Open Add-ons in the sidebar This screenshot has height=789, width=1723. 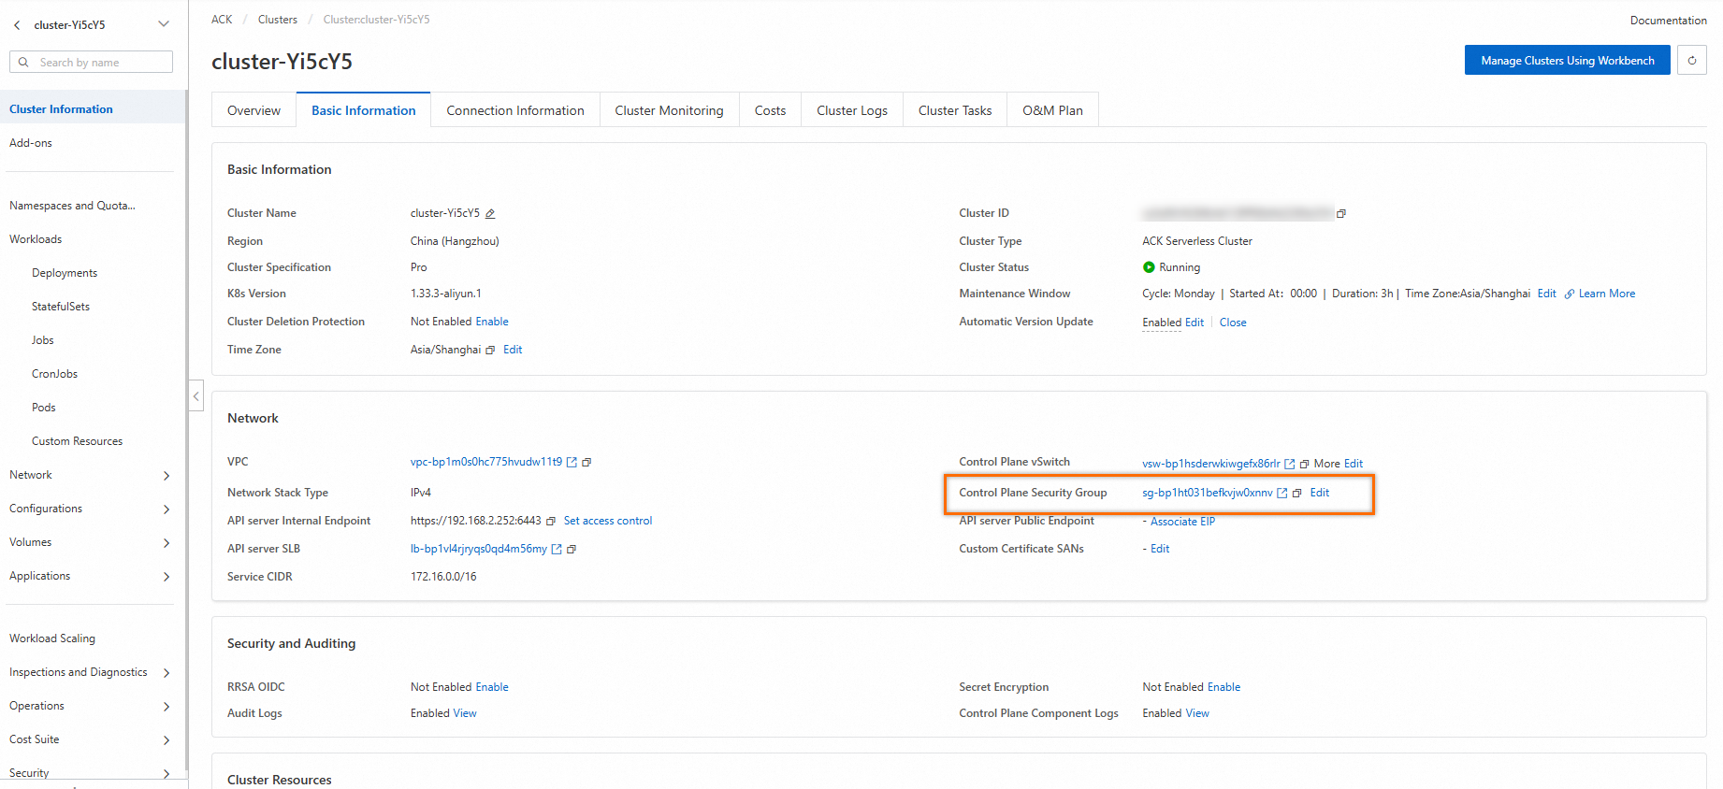click(31, 143)
